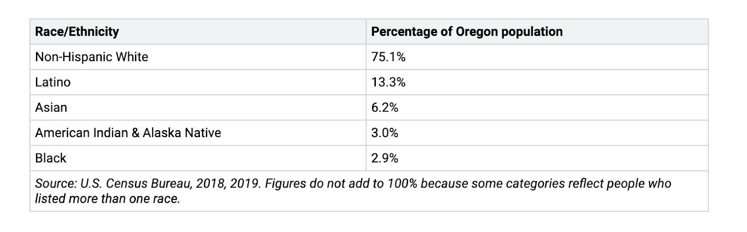Select the Black row label

tap(50, 158)
